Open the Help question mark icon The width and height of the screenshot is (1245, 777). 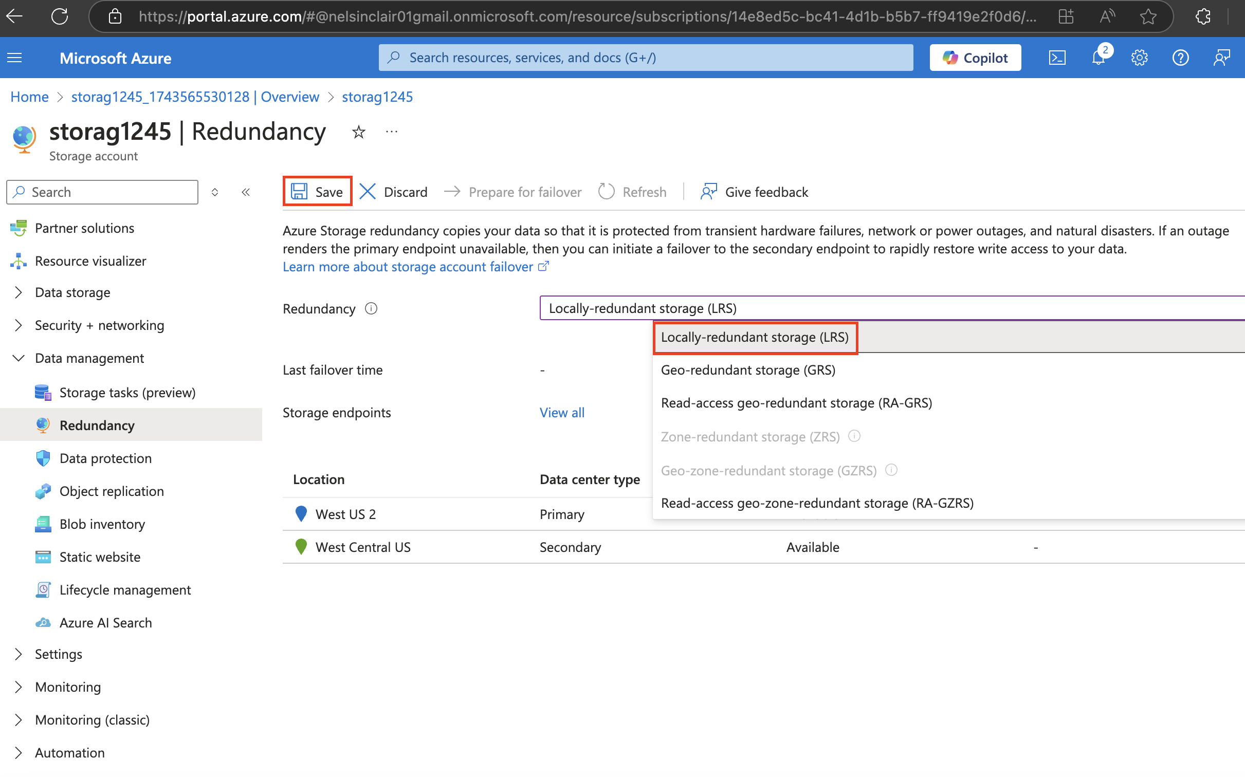pos(1181,58)
